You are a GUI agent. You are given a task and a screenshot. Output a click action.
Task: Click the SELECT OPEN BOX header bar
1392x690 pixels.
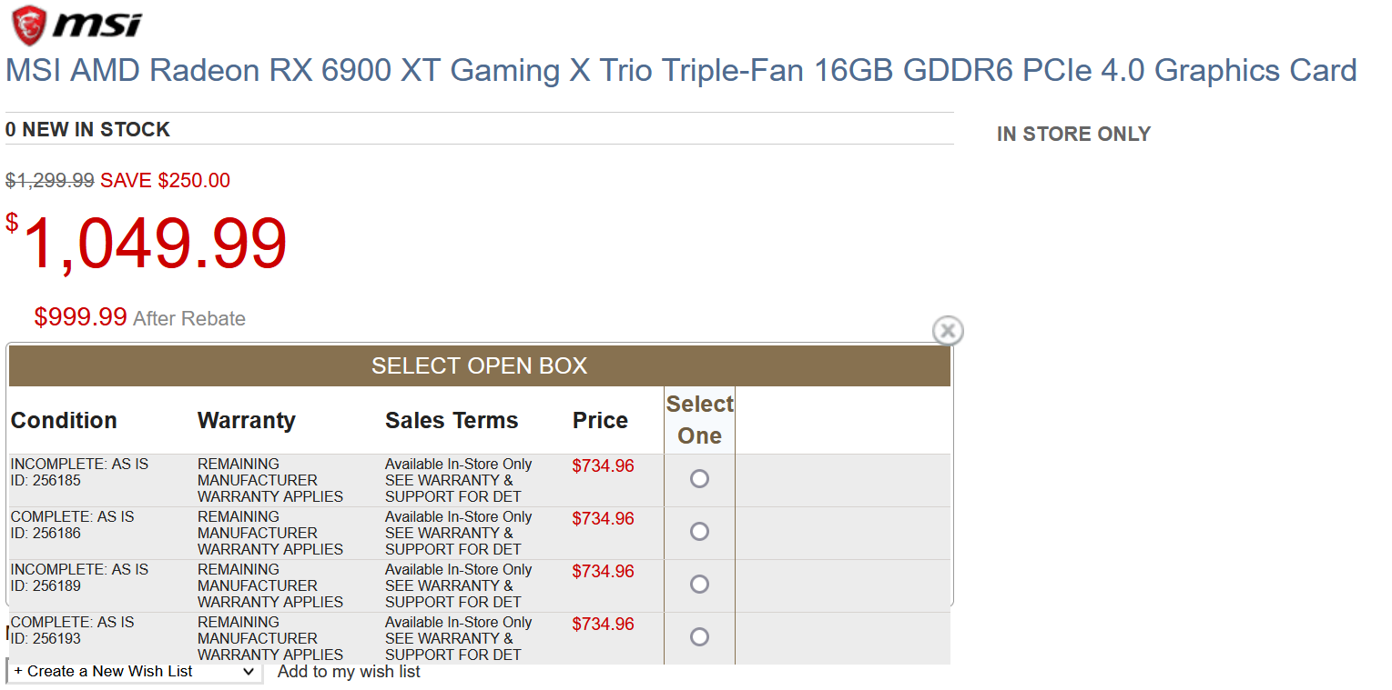pos(479,366)
